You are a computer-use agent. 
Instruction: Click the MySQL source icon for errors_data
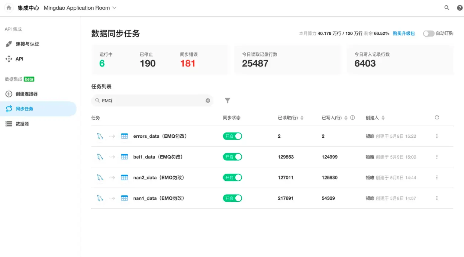100,136
